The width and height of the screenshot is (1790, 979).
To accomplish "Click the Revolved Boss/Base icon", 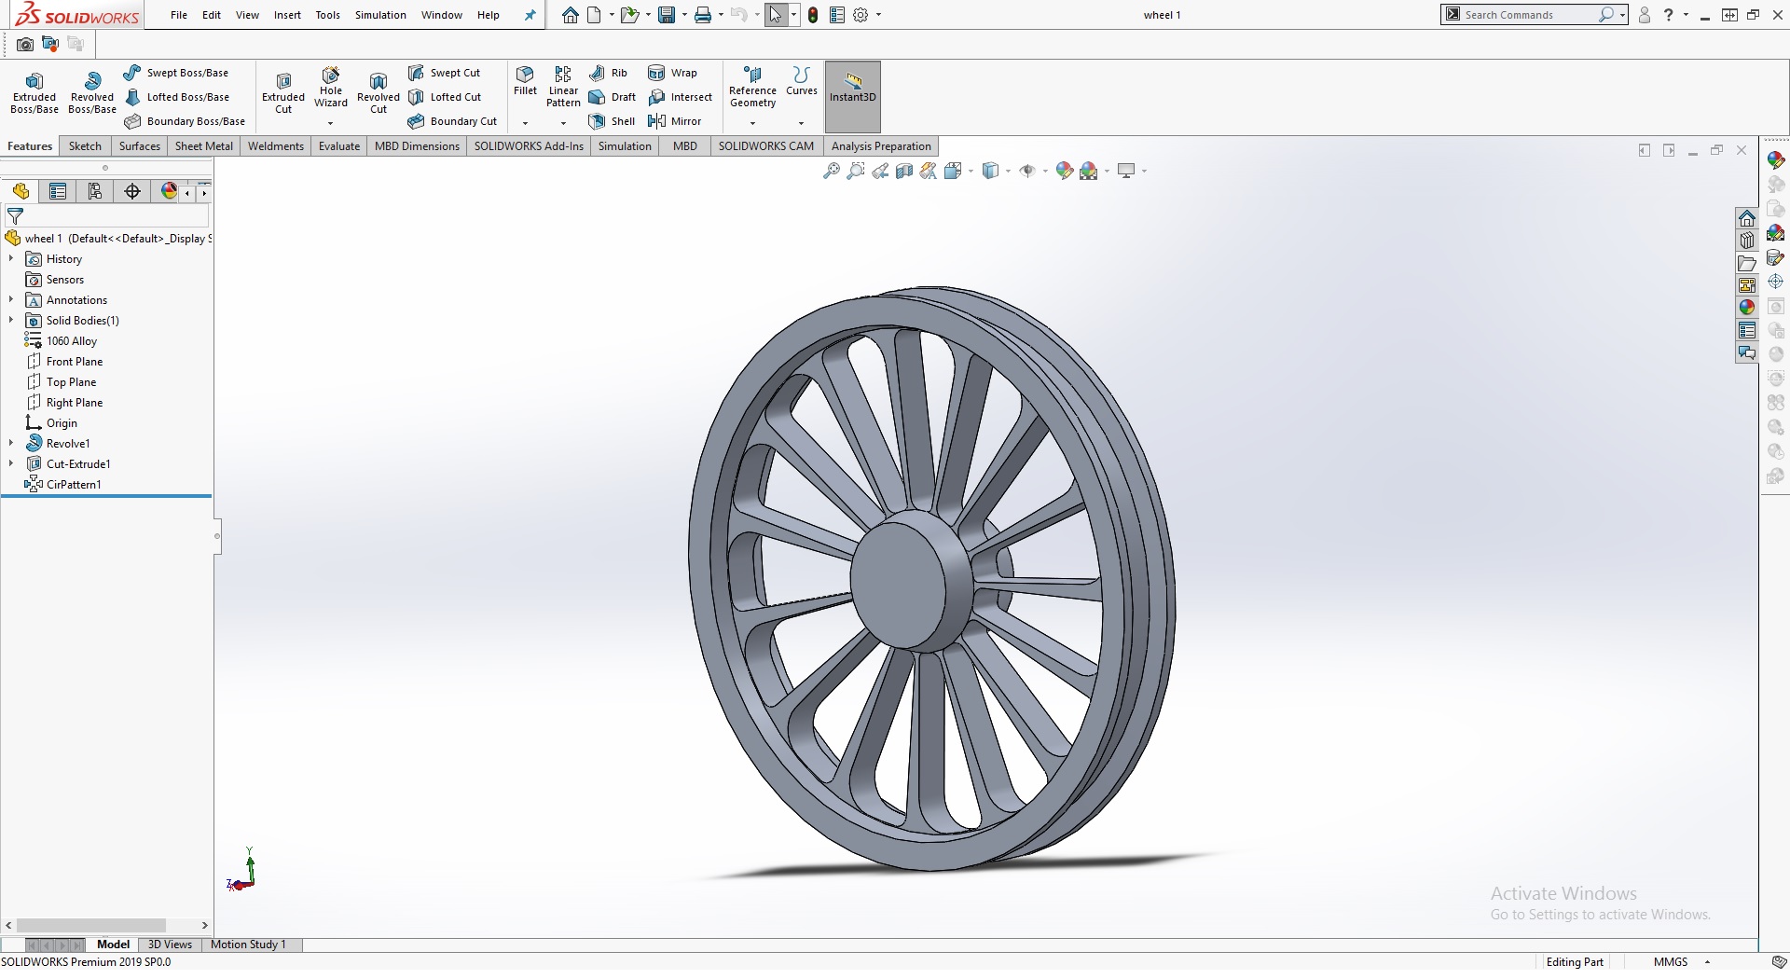I will click(91, 92).
